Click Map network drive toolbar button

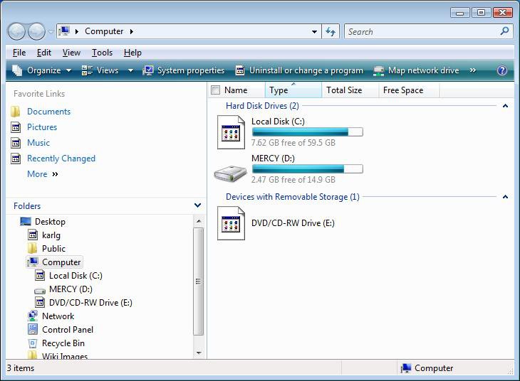click(x=416, y=70)
